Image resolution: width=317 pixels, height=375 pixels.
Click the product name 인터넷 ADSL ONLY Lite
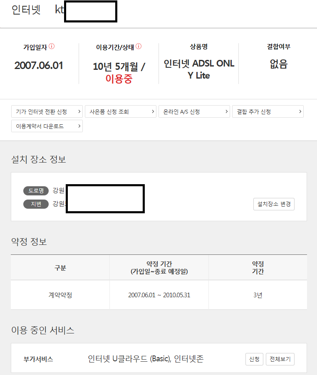tap(199, 69)
